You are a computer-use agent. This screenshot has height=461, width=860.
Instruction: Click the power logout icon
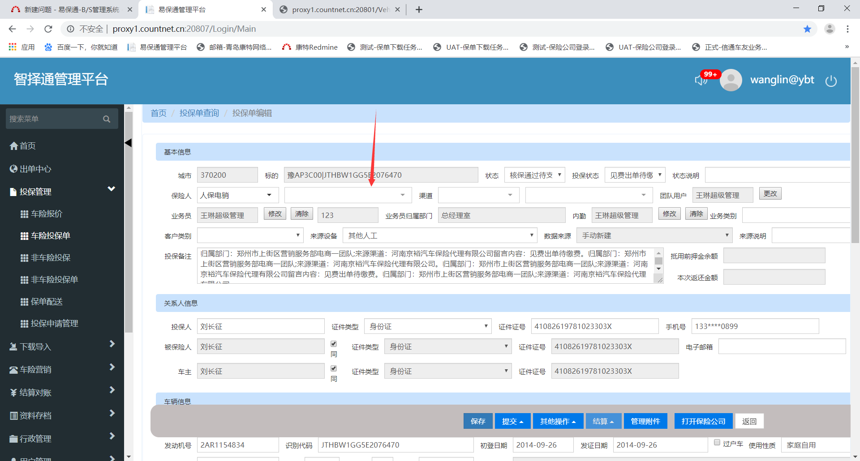(x=831, y=81)
